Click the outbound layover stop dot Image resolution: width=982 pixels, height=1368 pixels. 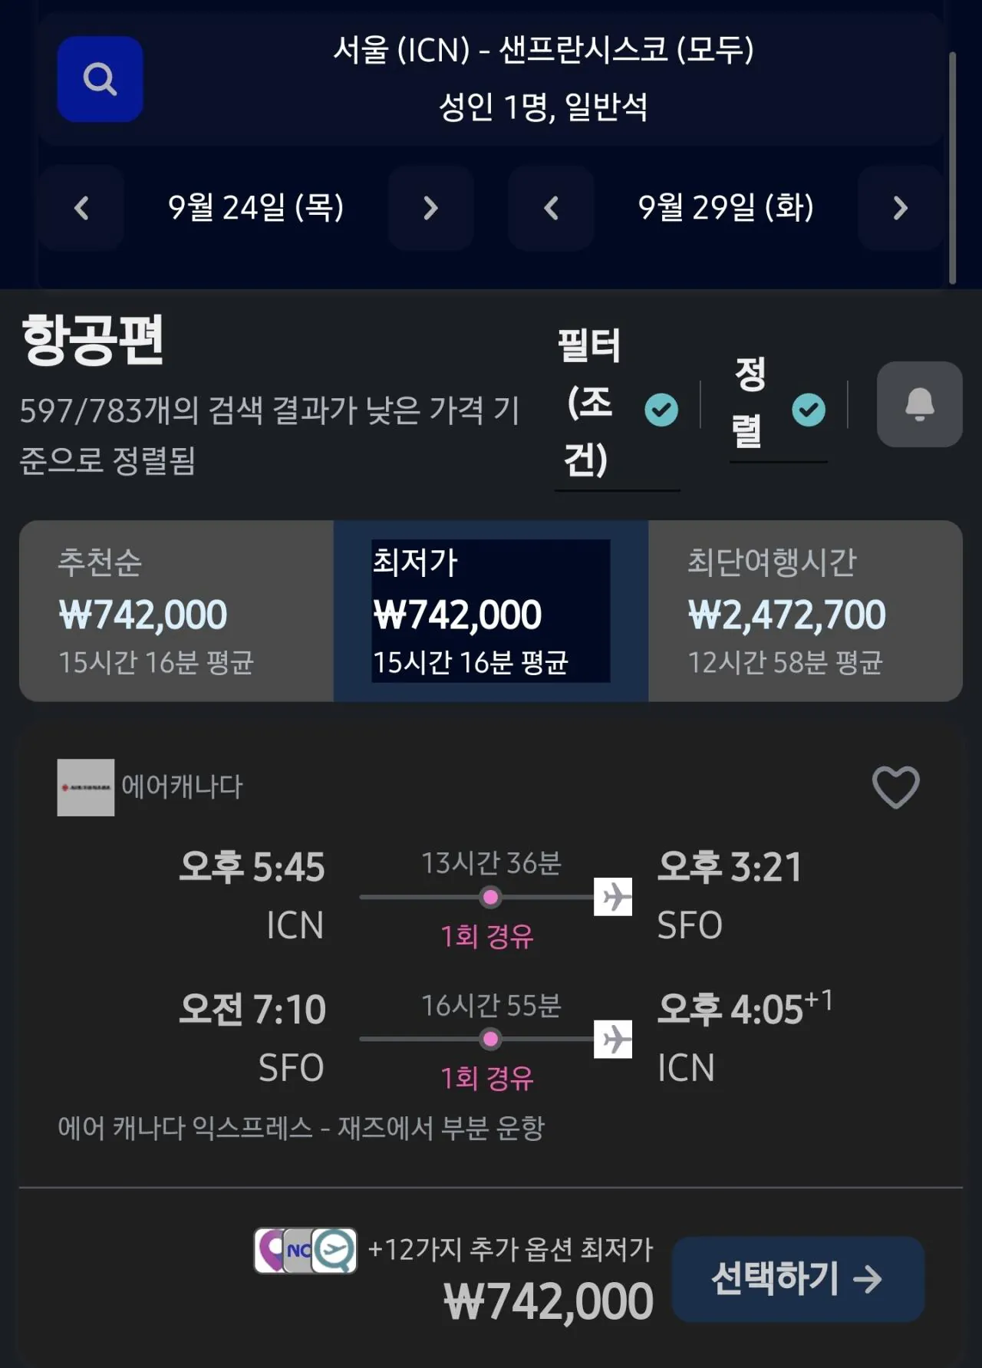[490, 897]
